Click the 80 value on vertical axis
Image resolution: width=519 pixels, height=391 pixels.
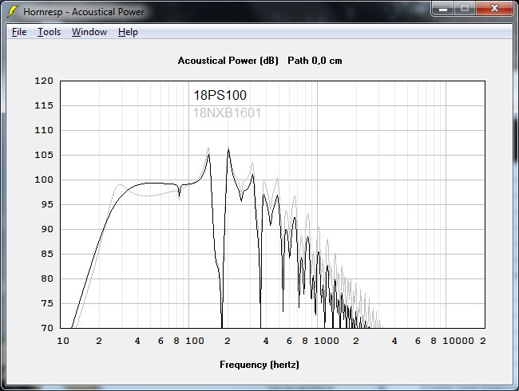tap(47, 278)
